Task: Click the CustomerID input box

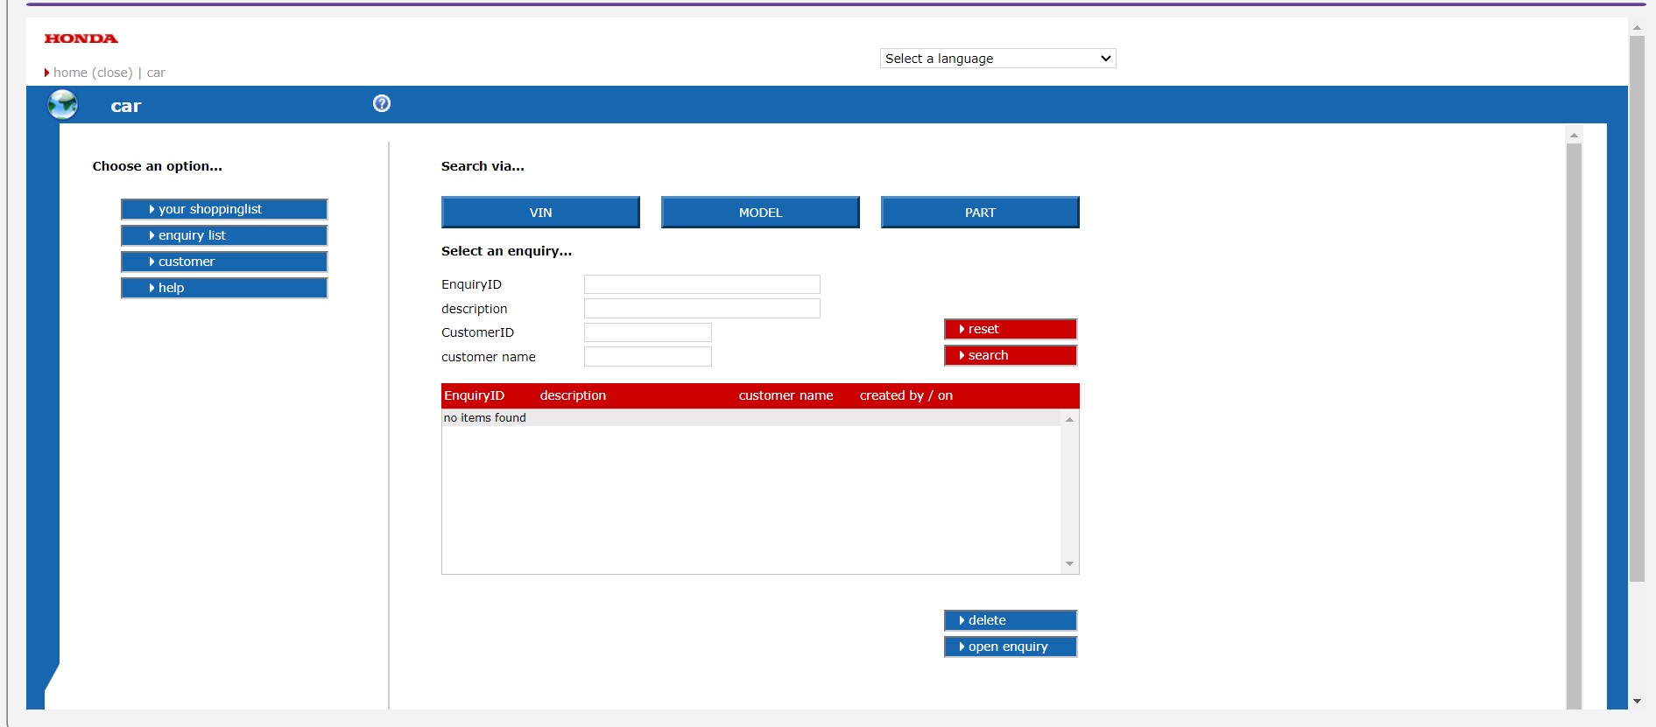Action: coord(647,332)
